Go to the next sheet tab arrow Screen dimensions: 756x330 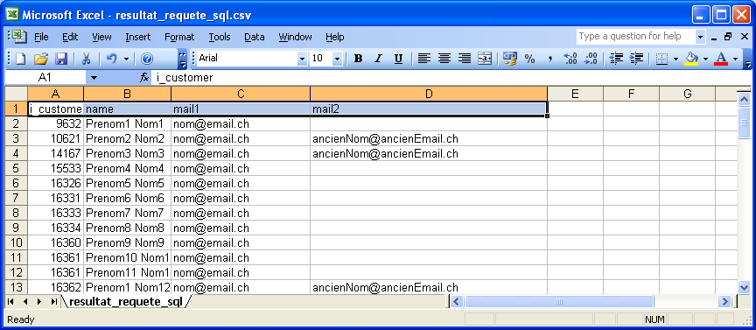click(x=39, y=302)
